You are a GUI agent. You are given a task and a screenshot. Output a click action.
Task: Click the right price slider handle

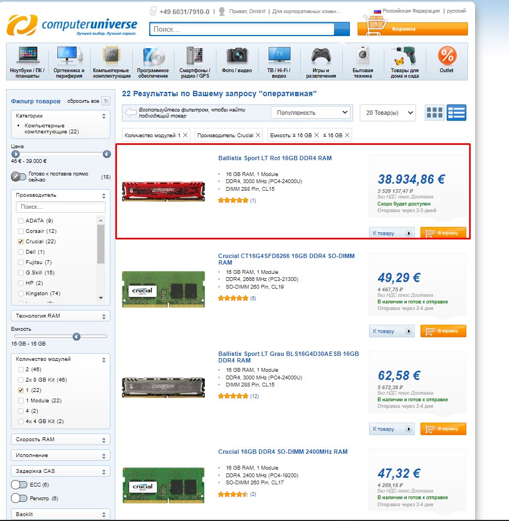pyautogui.click(x=107, y=154)
